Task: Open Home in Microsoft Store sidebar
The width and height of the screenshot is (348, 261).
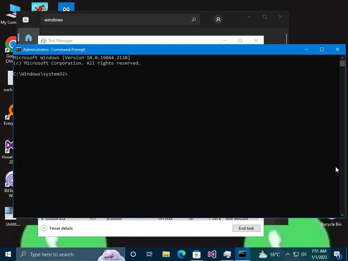Action: pos(29,38)
